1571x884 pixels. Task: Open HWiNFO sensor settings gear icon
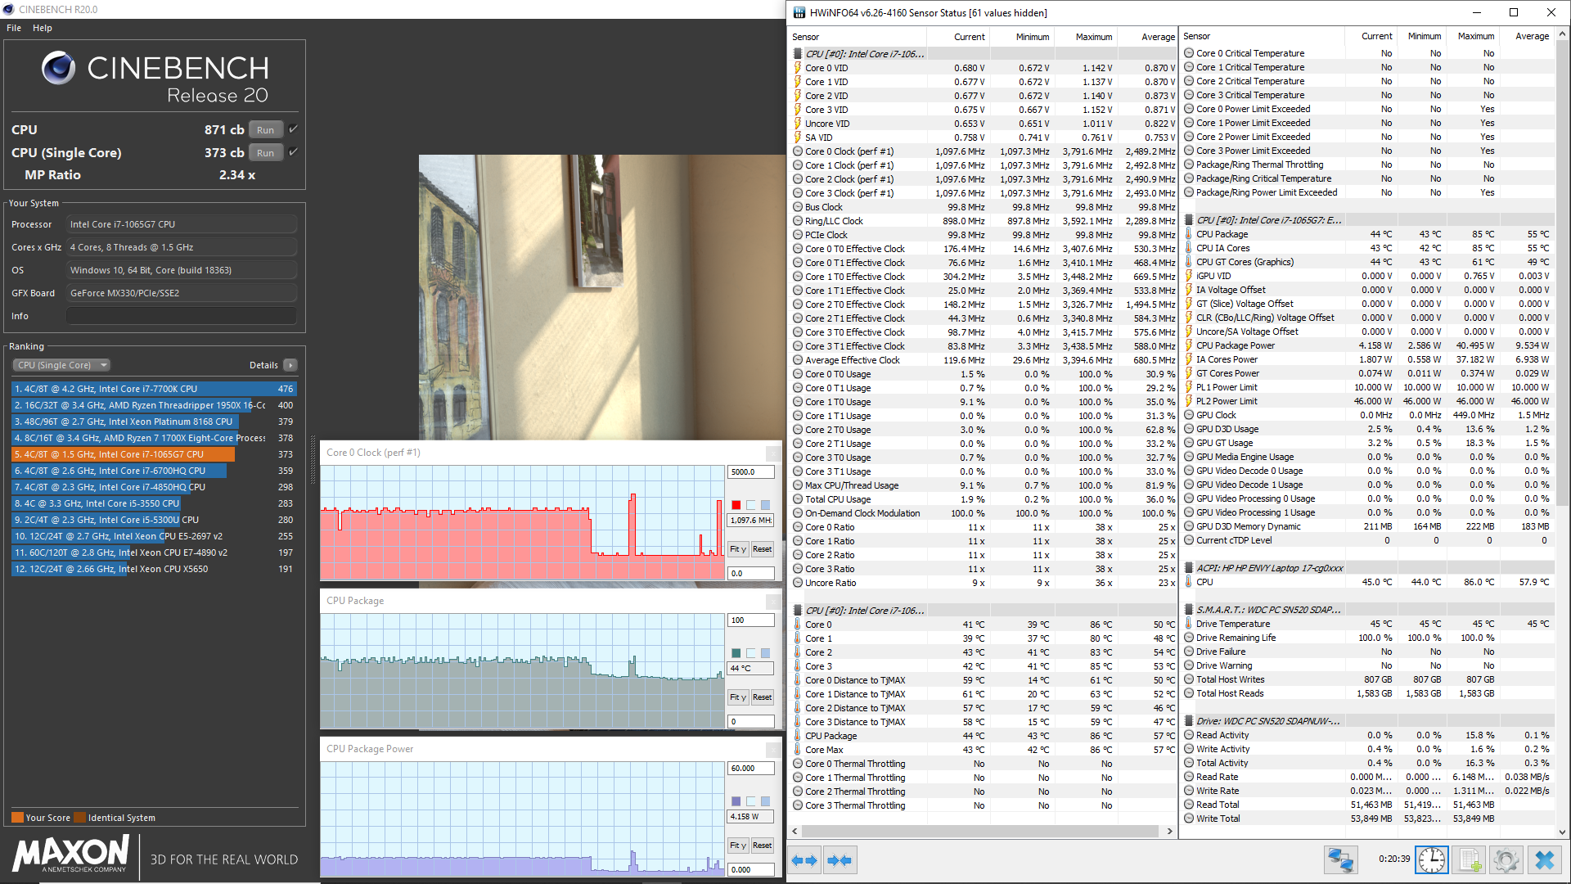click(x=1506, y=860)
